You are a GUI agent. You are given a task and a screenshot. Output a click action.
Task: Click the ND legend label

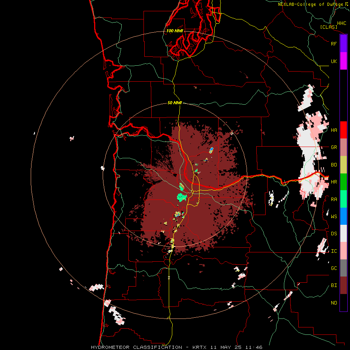334,303
